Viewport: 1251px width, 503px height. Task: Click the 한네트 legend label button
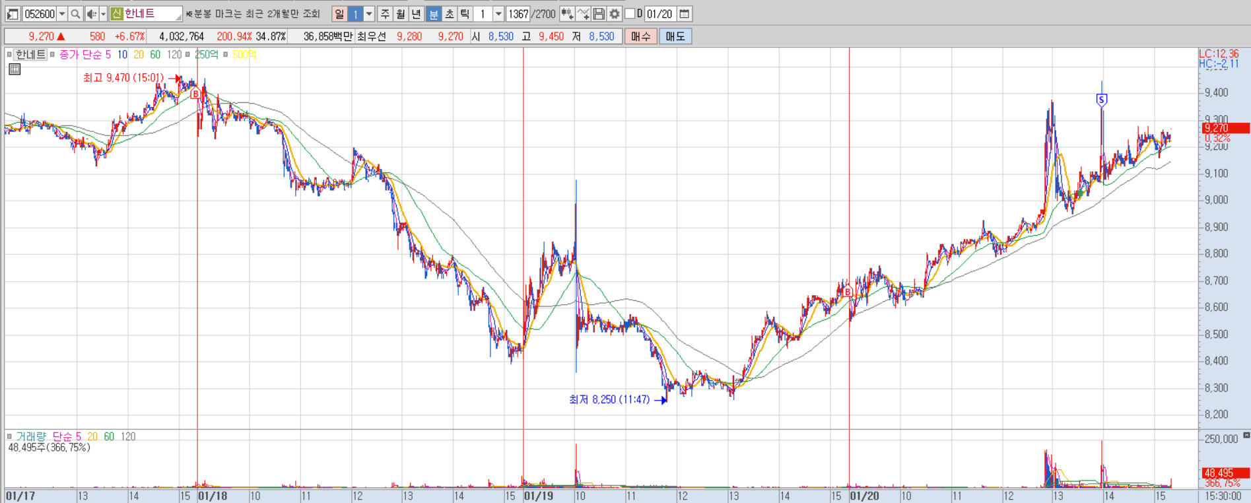pyautogui.click(x=30, y=55)
